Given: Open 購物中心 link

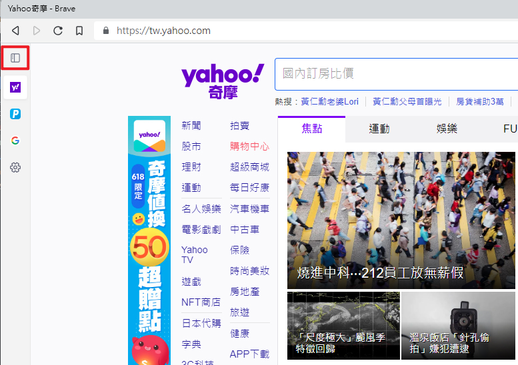Looking at the screenshot, I should tap(249, 146).
